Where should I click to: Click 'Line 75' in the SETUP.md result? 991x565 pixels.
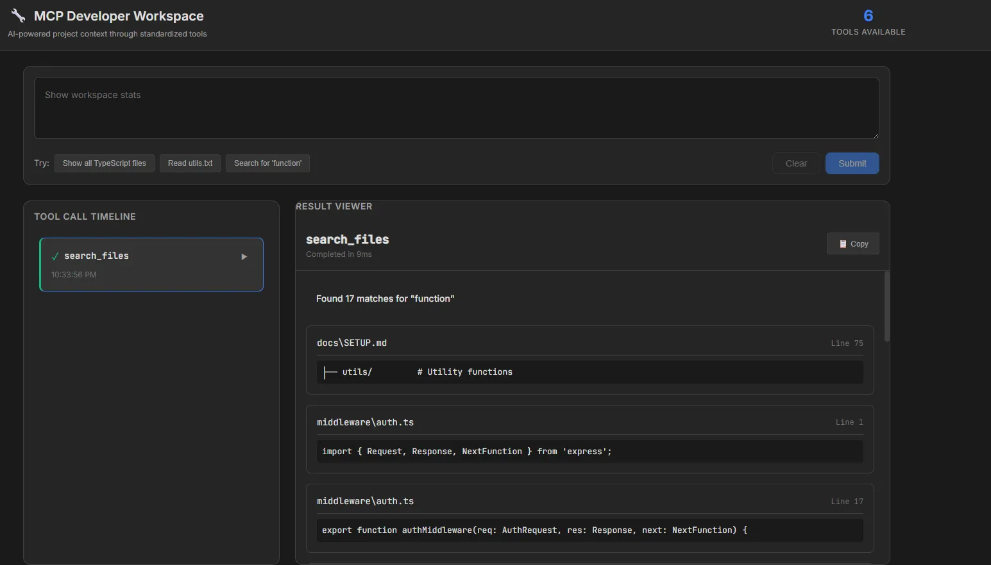click(x=847, y=343)
